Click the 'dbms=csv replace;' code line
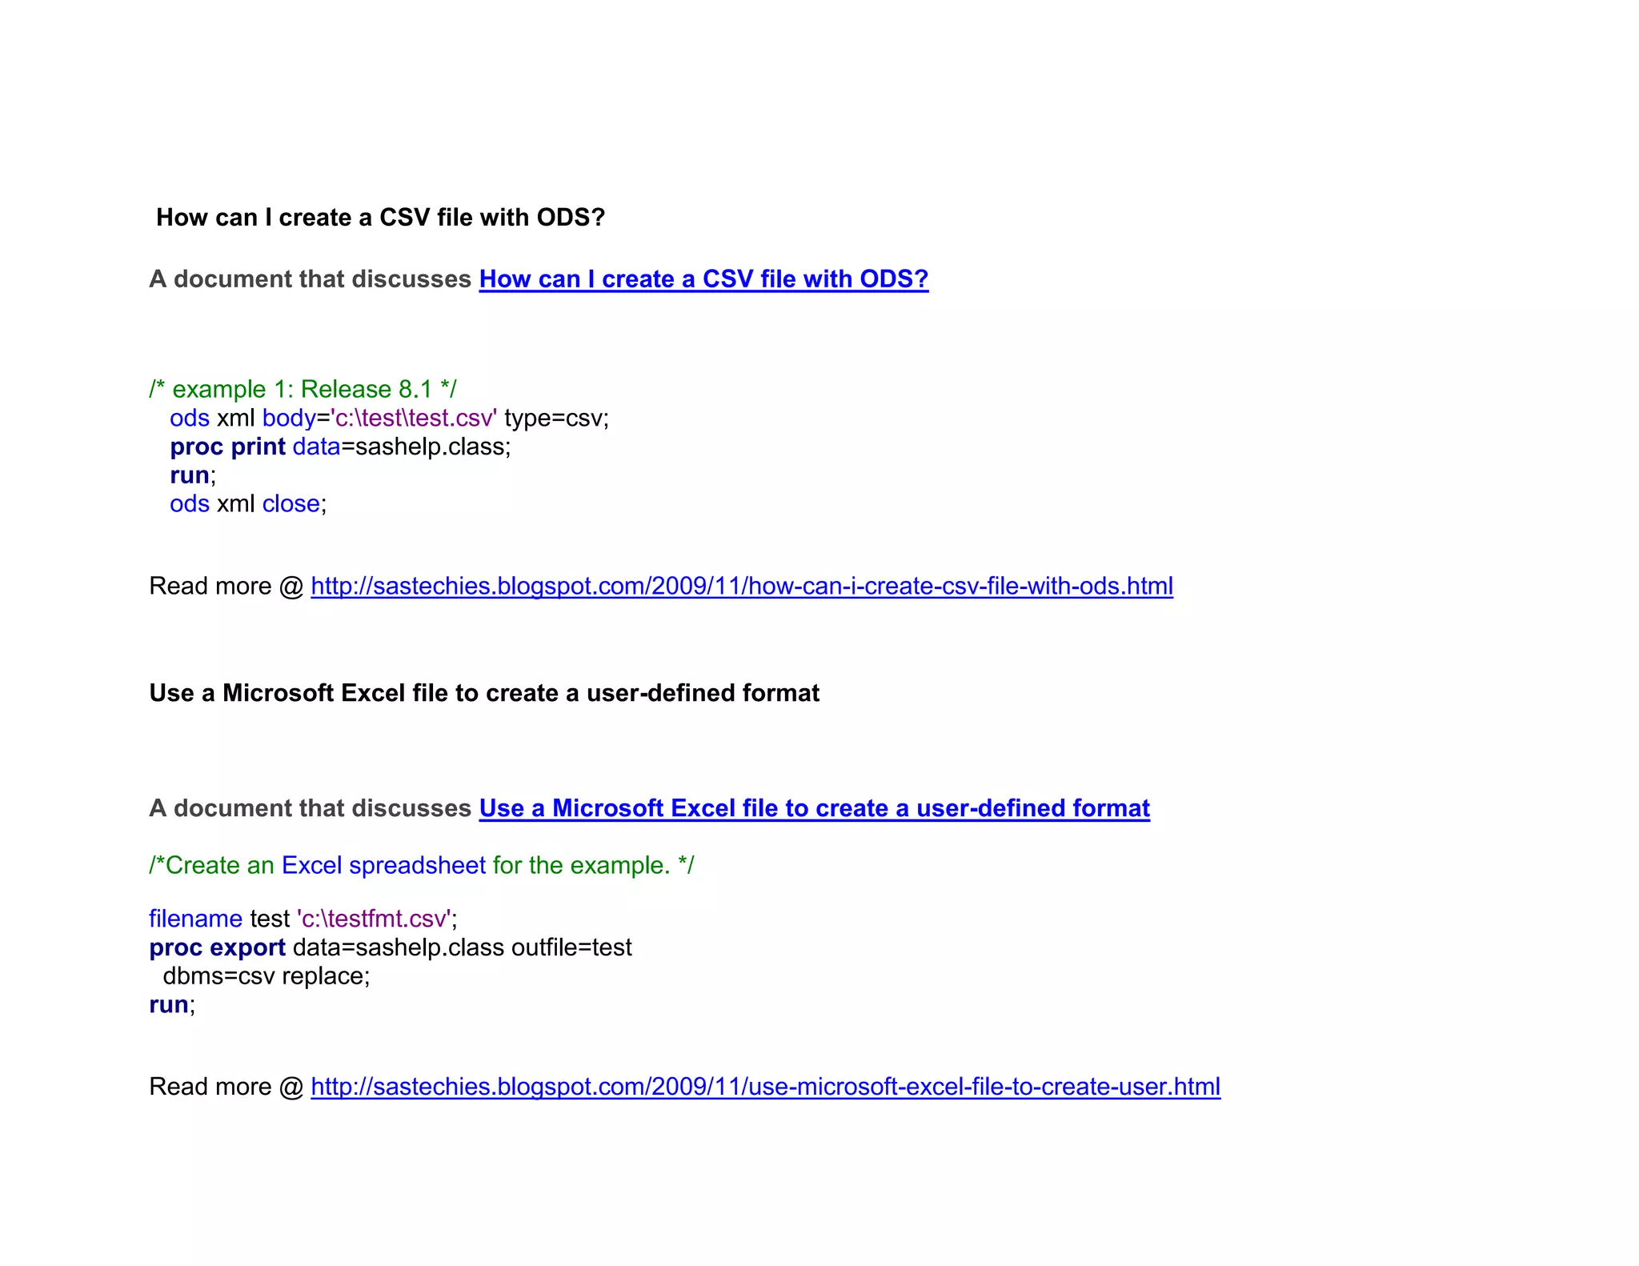 (266, 976)
